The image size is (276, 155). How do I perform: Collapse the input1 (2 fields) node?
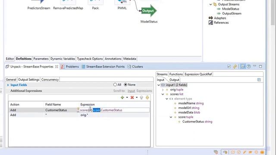pos(159,85)
